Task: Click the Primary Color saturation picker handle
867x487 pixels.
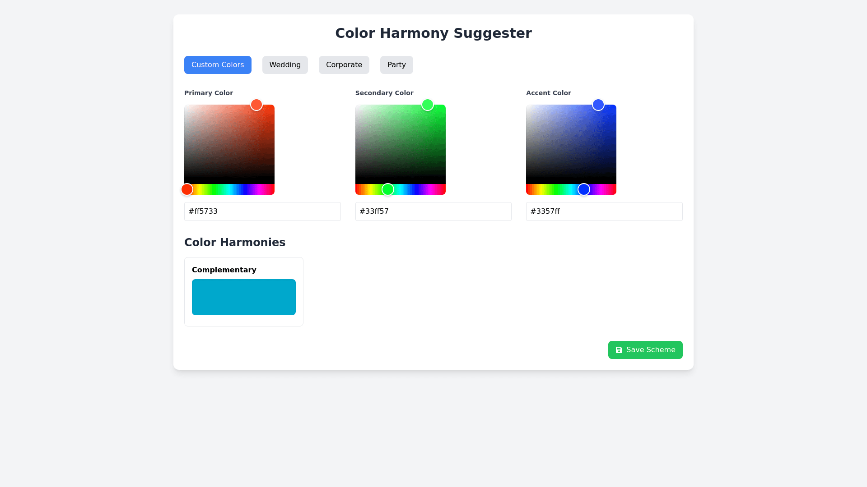Action: tap(256, 105)
